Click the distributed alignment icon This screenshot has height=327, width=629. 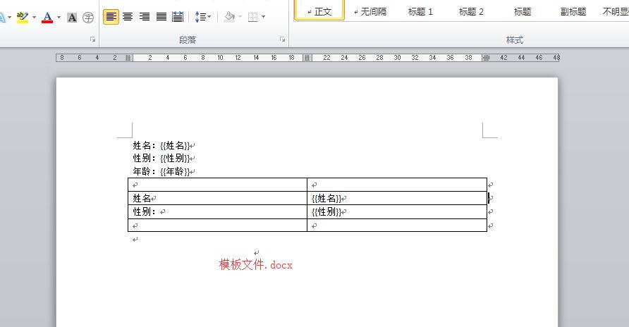click(x=178, y=17)
